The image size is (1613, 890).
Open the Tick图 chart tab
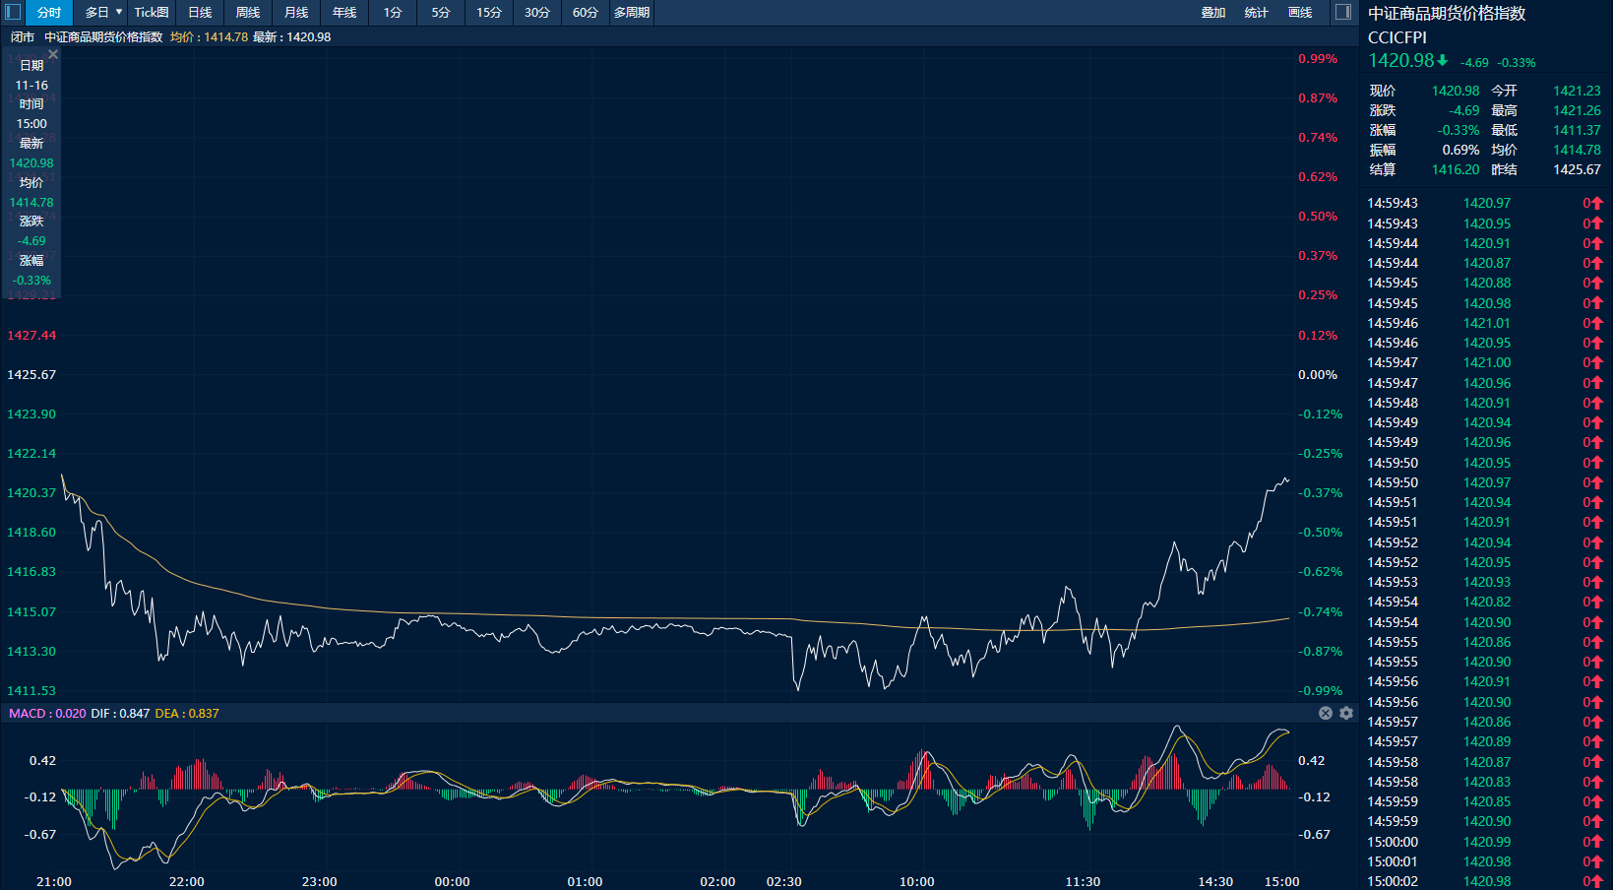[x=152, y=13]
